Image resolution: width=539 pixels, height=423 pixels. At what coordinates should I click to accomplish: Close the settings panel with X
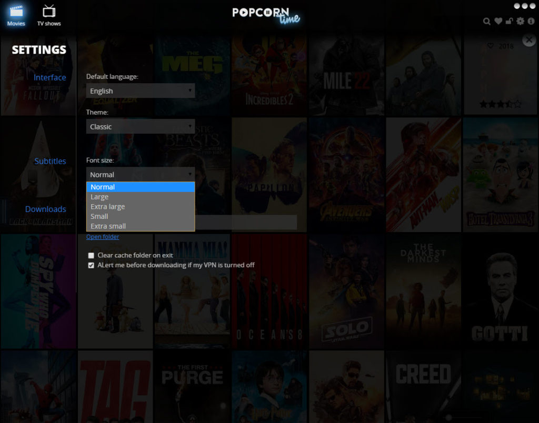[529, 40]
